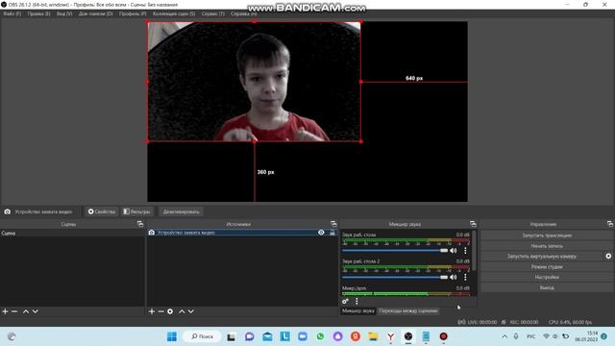Undock the Sources panel
The height and width of the screenshot is (346, 615).
[x=333, y=224]
